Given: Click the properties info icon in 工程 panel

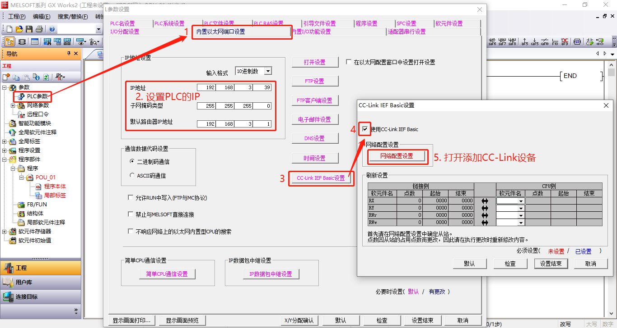Looking at the screenshot, I should click(36, 77).
